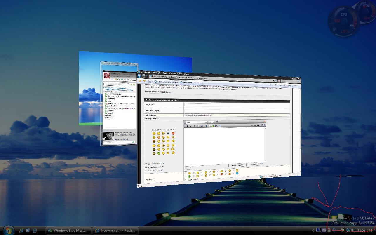Toggle the Enable signature checkbox
The image size is (376, 235).
tap(146, 167)
